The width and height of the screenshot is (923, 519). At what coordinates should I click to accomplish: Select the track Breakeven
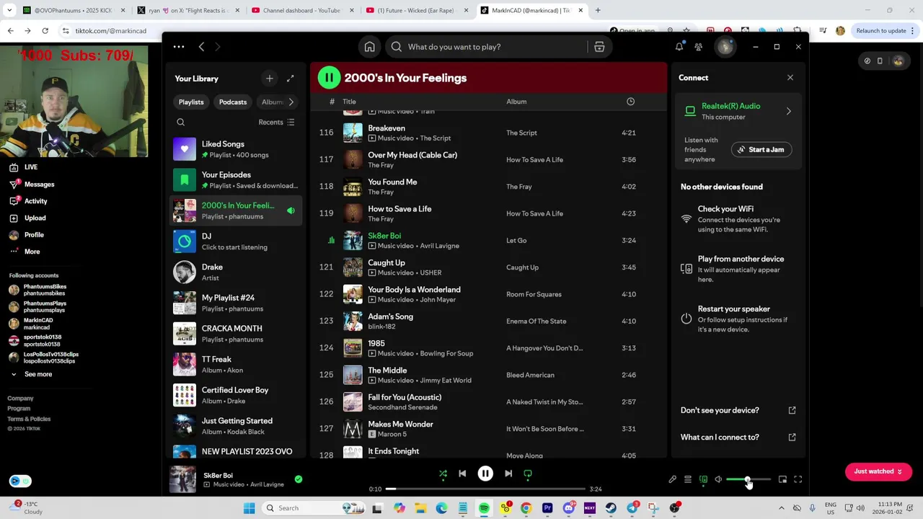(x=387, y=128)
